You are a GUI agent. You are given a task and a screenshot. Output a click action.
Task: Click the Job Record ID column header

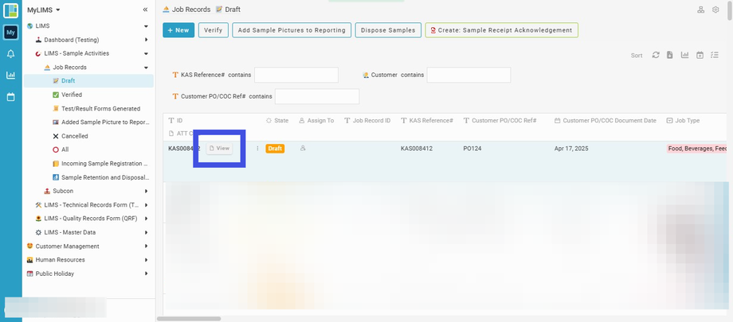click(x=367, y=120)
